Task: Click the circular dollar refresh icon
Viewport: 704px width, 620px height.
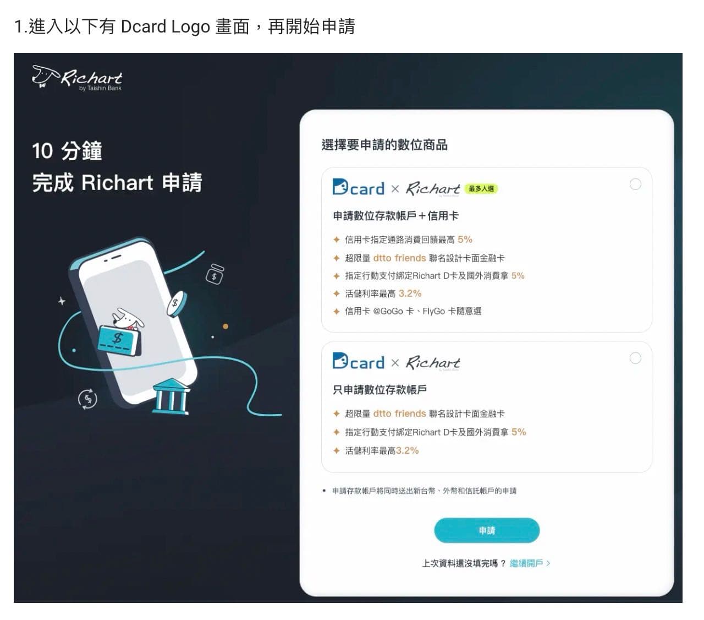Action: click(87, 398)
